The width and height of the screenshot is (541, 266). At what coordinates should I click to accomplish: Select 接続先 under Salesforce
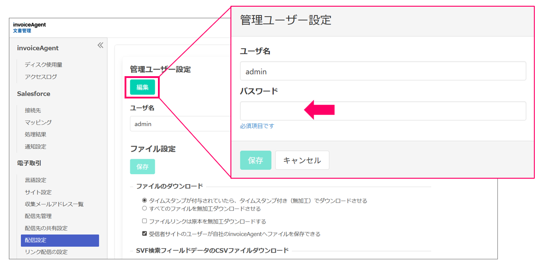pyautogui.click(x=33, y=110)
